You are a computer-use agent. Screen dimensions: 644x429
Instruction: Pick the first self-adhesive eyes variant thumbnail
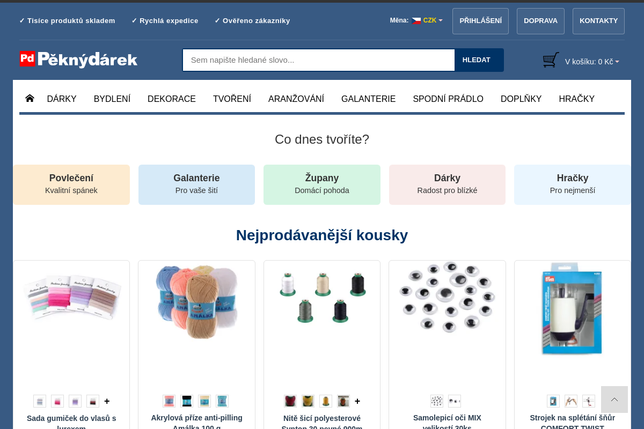(x=437, y=401)
